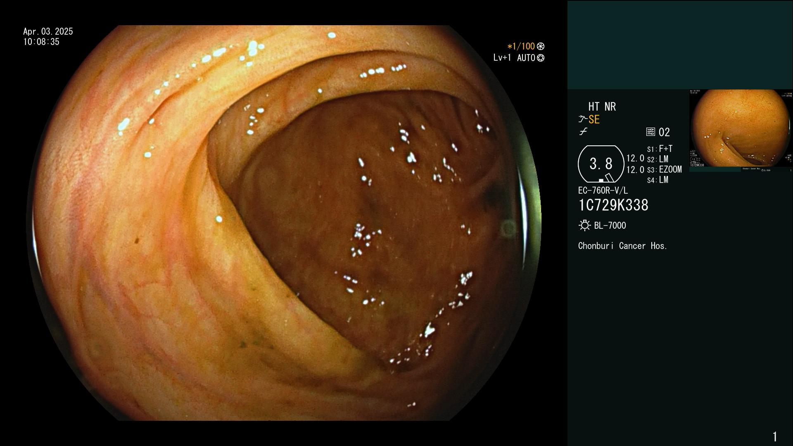
Task: Click the image counter '1' at bottom right
Action: coord(775,437)
